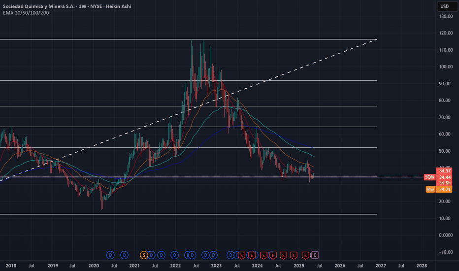Open the dividend D marker nearest the 2023 label
The width and height of the screenshot is (459, 271).
coord(213,255)
